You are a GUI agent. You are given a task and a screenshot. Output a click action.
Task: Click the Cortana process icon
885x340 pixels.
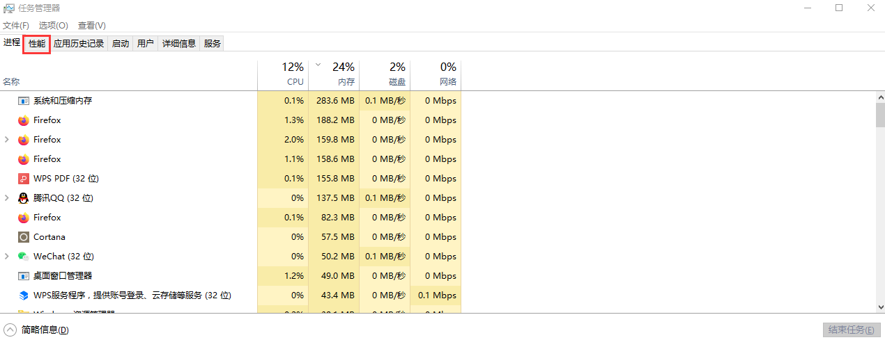click(x=24, y=237)
